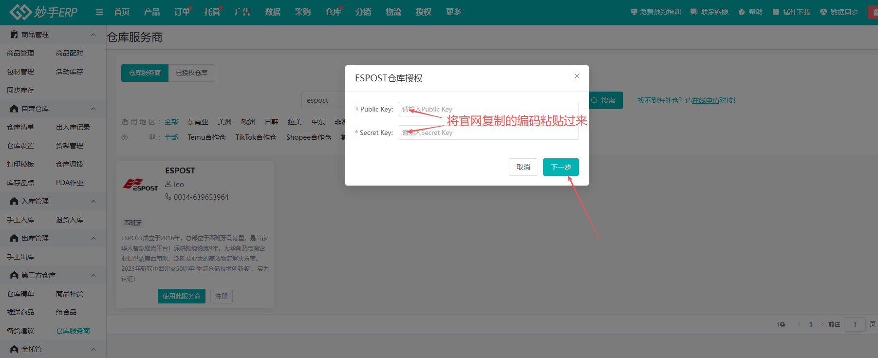Click the ESPOST logo thumbnail
The width and height of the screenshot is (878, 358).
click(140, 185)
